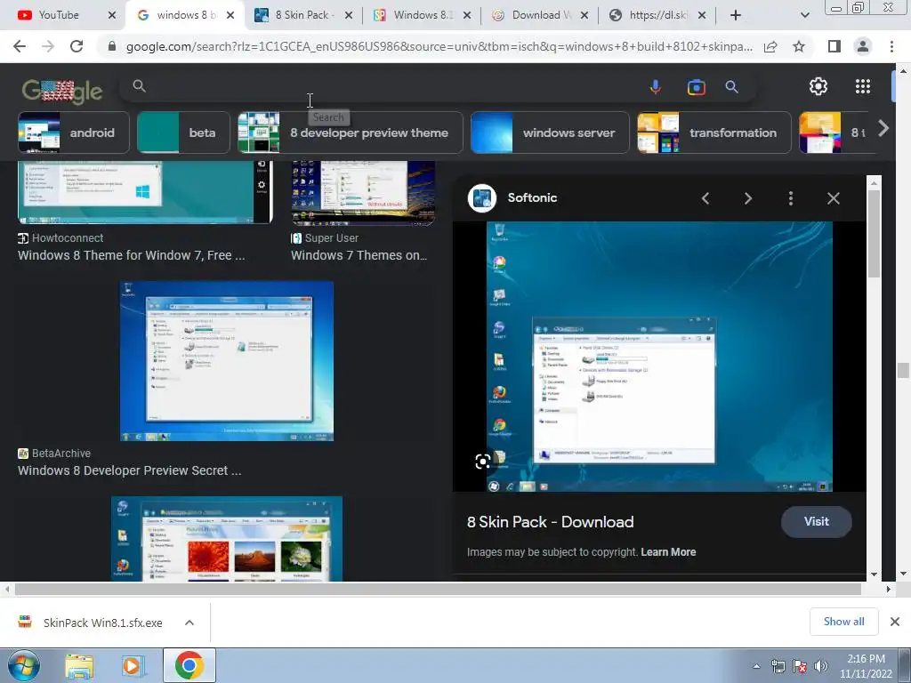Open the Chrome profile avatar
This screenshot has width=911, height=683.
(863, 46)
